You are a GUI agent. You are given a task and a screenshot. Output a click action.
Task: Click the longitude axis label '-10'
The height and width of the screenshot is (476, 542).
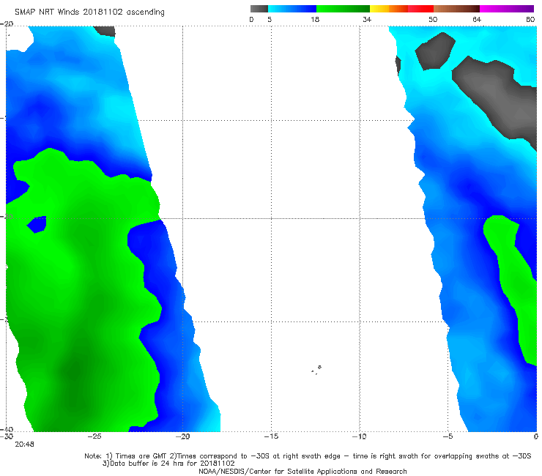pyautogui.click(x=360, y=436)
